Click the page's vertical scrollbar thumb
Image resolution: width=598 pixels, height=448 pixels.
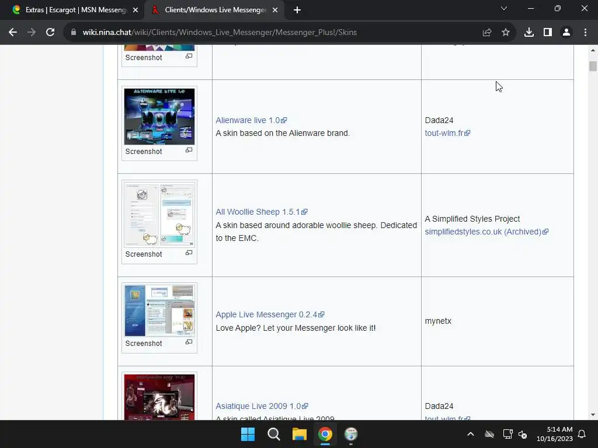point(593,66)
